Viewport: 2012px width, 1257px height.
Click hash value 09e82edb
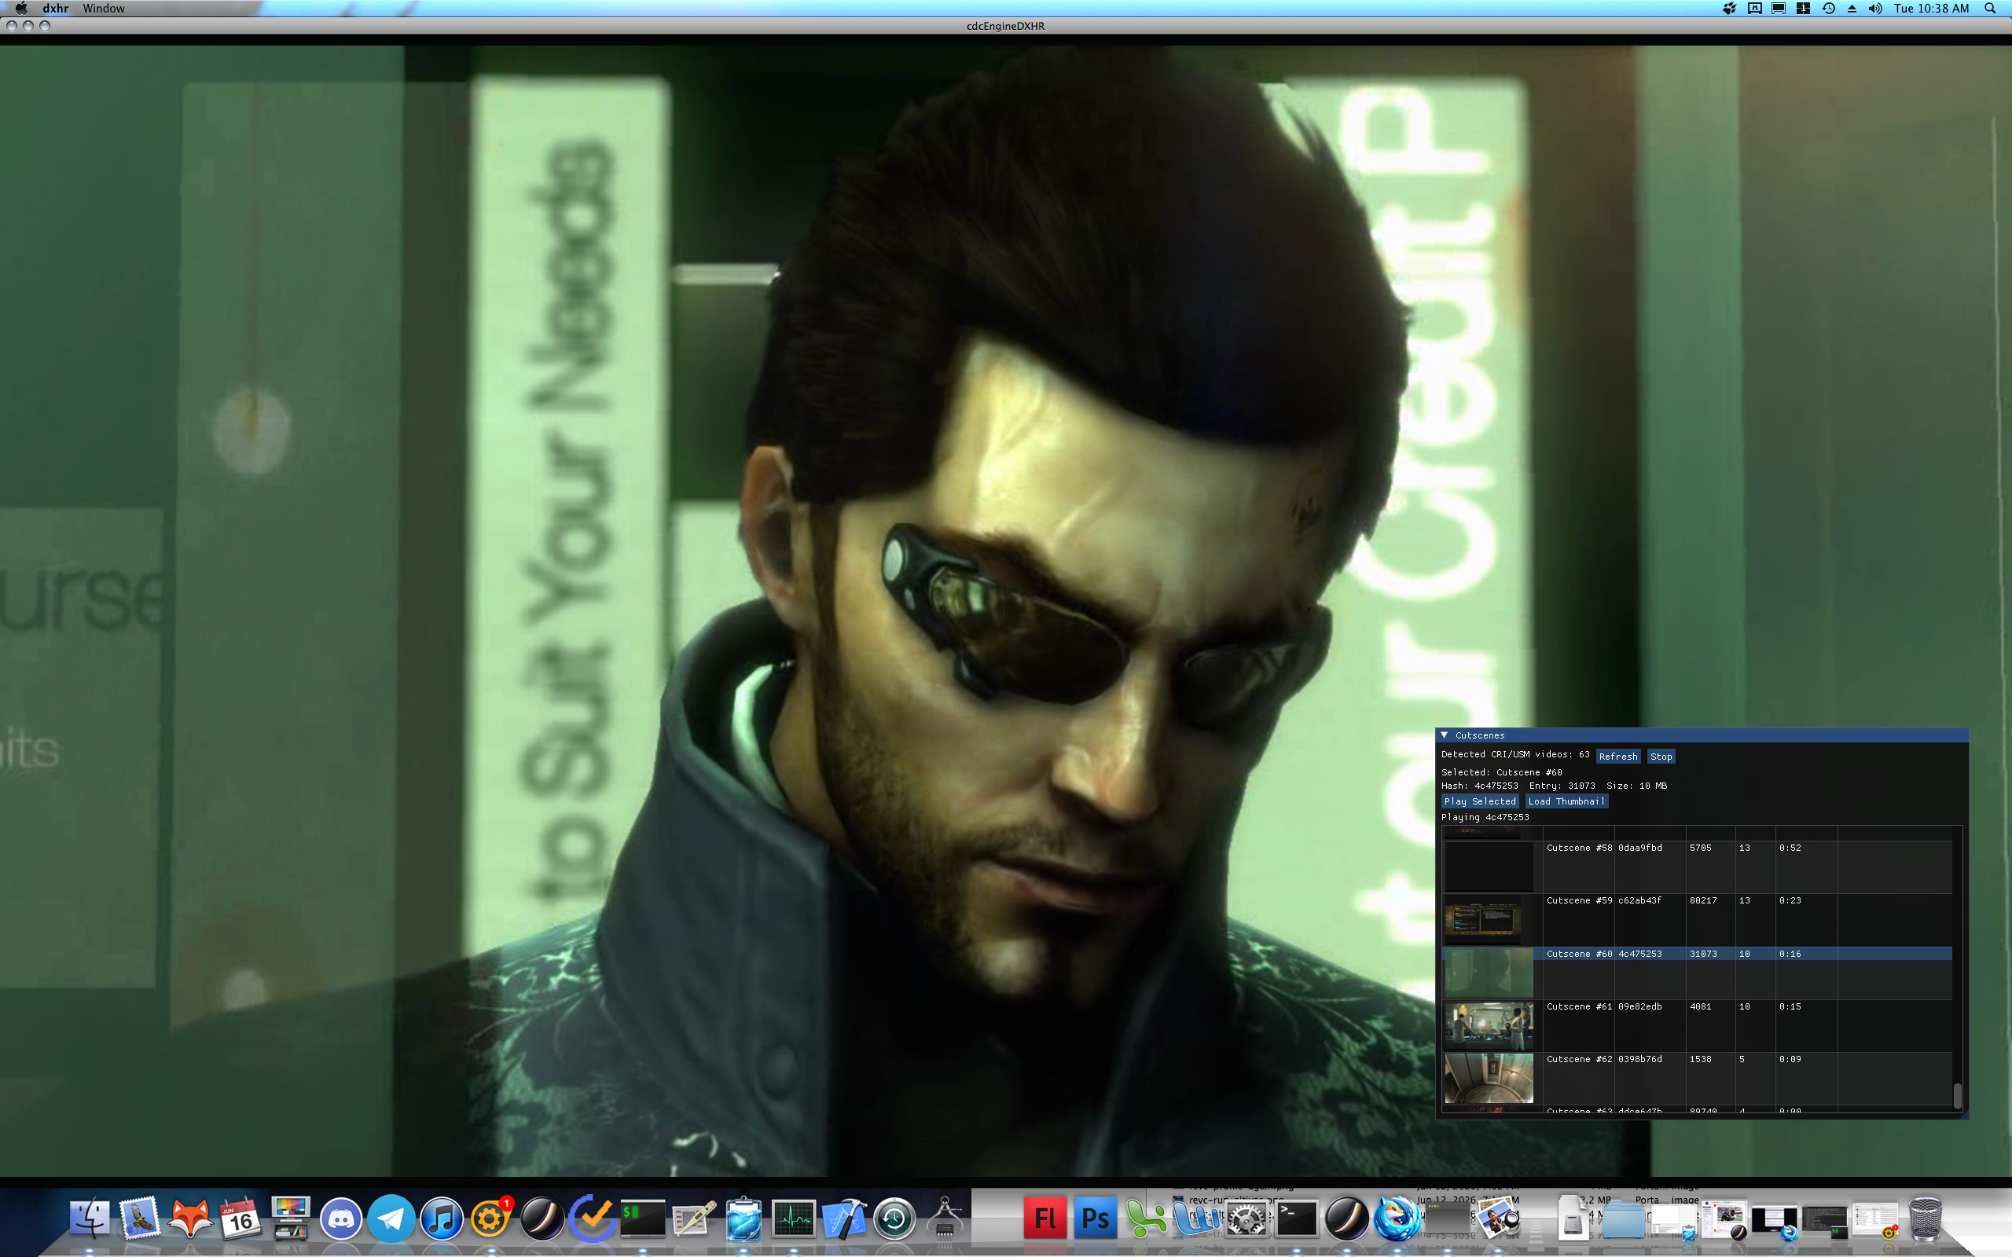[1639, 1006]
